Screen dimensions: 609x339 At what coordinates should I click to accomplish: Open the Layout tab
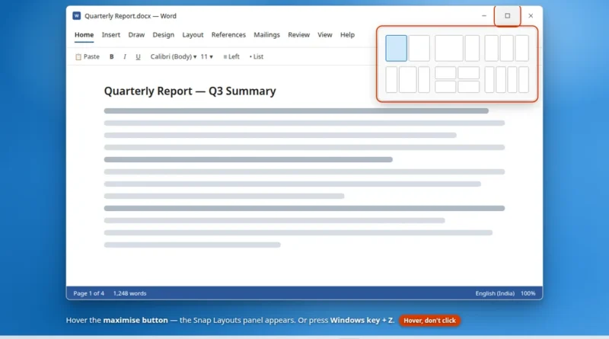(193, 35)
